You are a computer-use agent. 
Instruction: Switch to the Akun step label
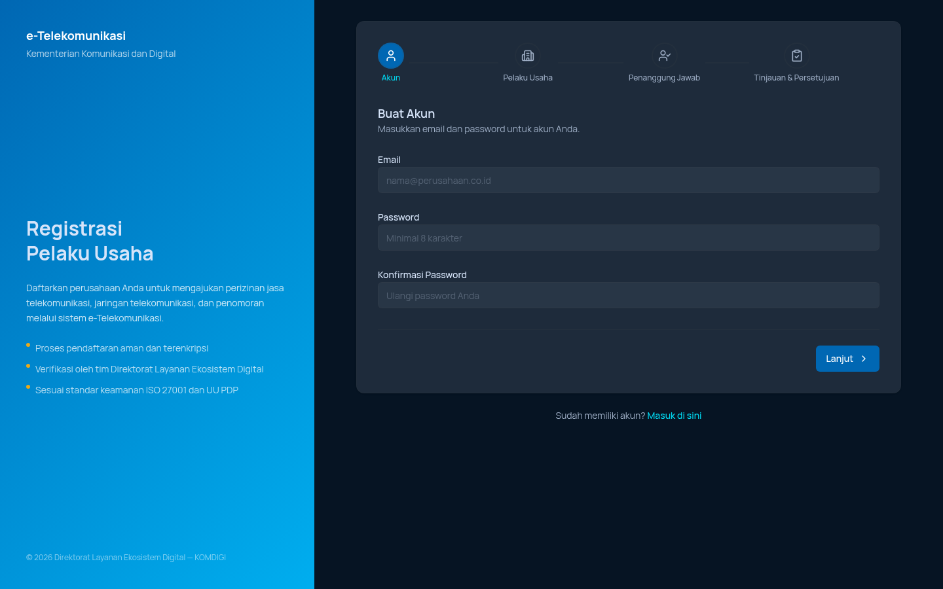[x=391, y=78]
